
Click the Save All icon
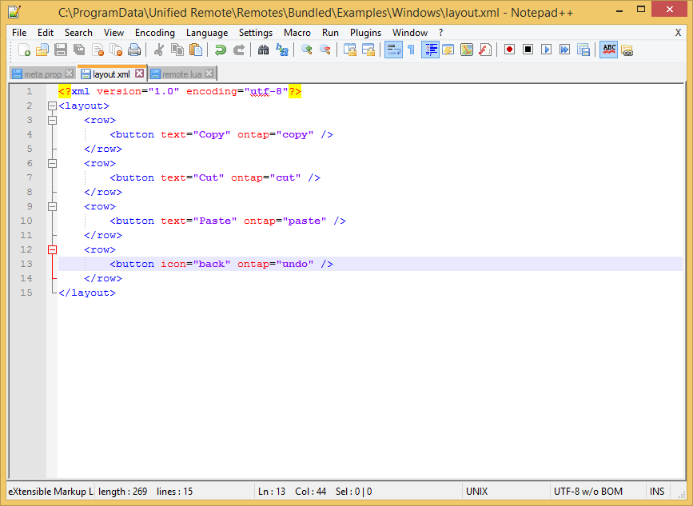tap(79, 50)
